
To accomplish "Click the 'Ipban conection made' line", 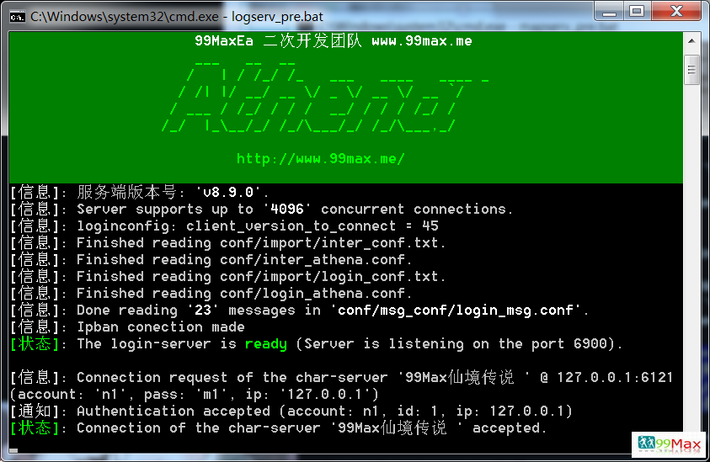I will (x=160, y=327).
